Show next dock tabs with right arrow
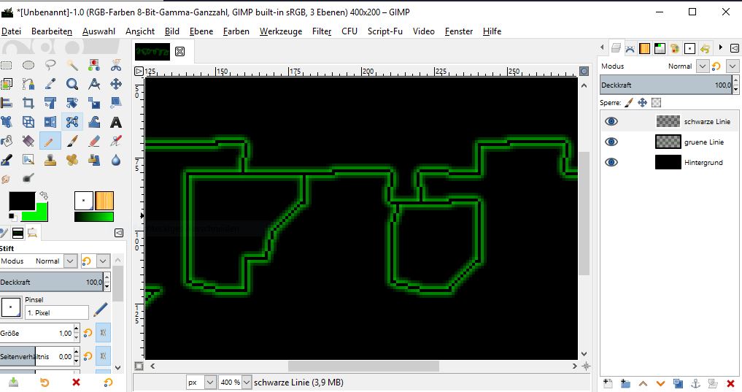 [721, 47]
